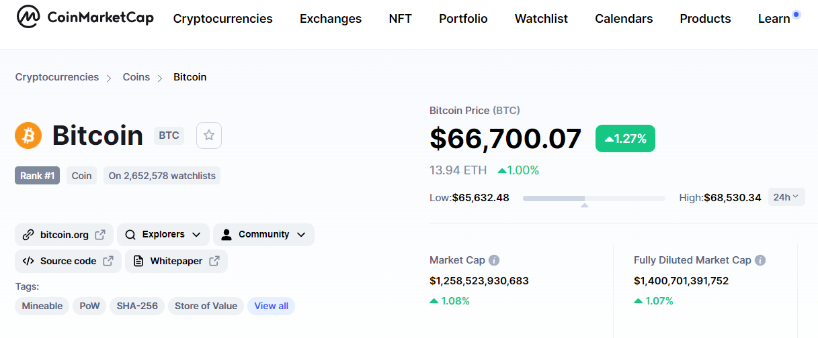Click the BTC ticker badge
This screenshot has height=338, width=818.
point(169,135)
